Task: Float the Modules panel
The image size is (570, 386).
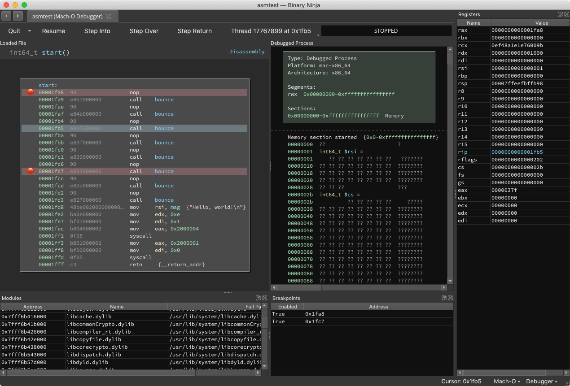Action: point(258,298)
